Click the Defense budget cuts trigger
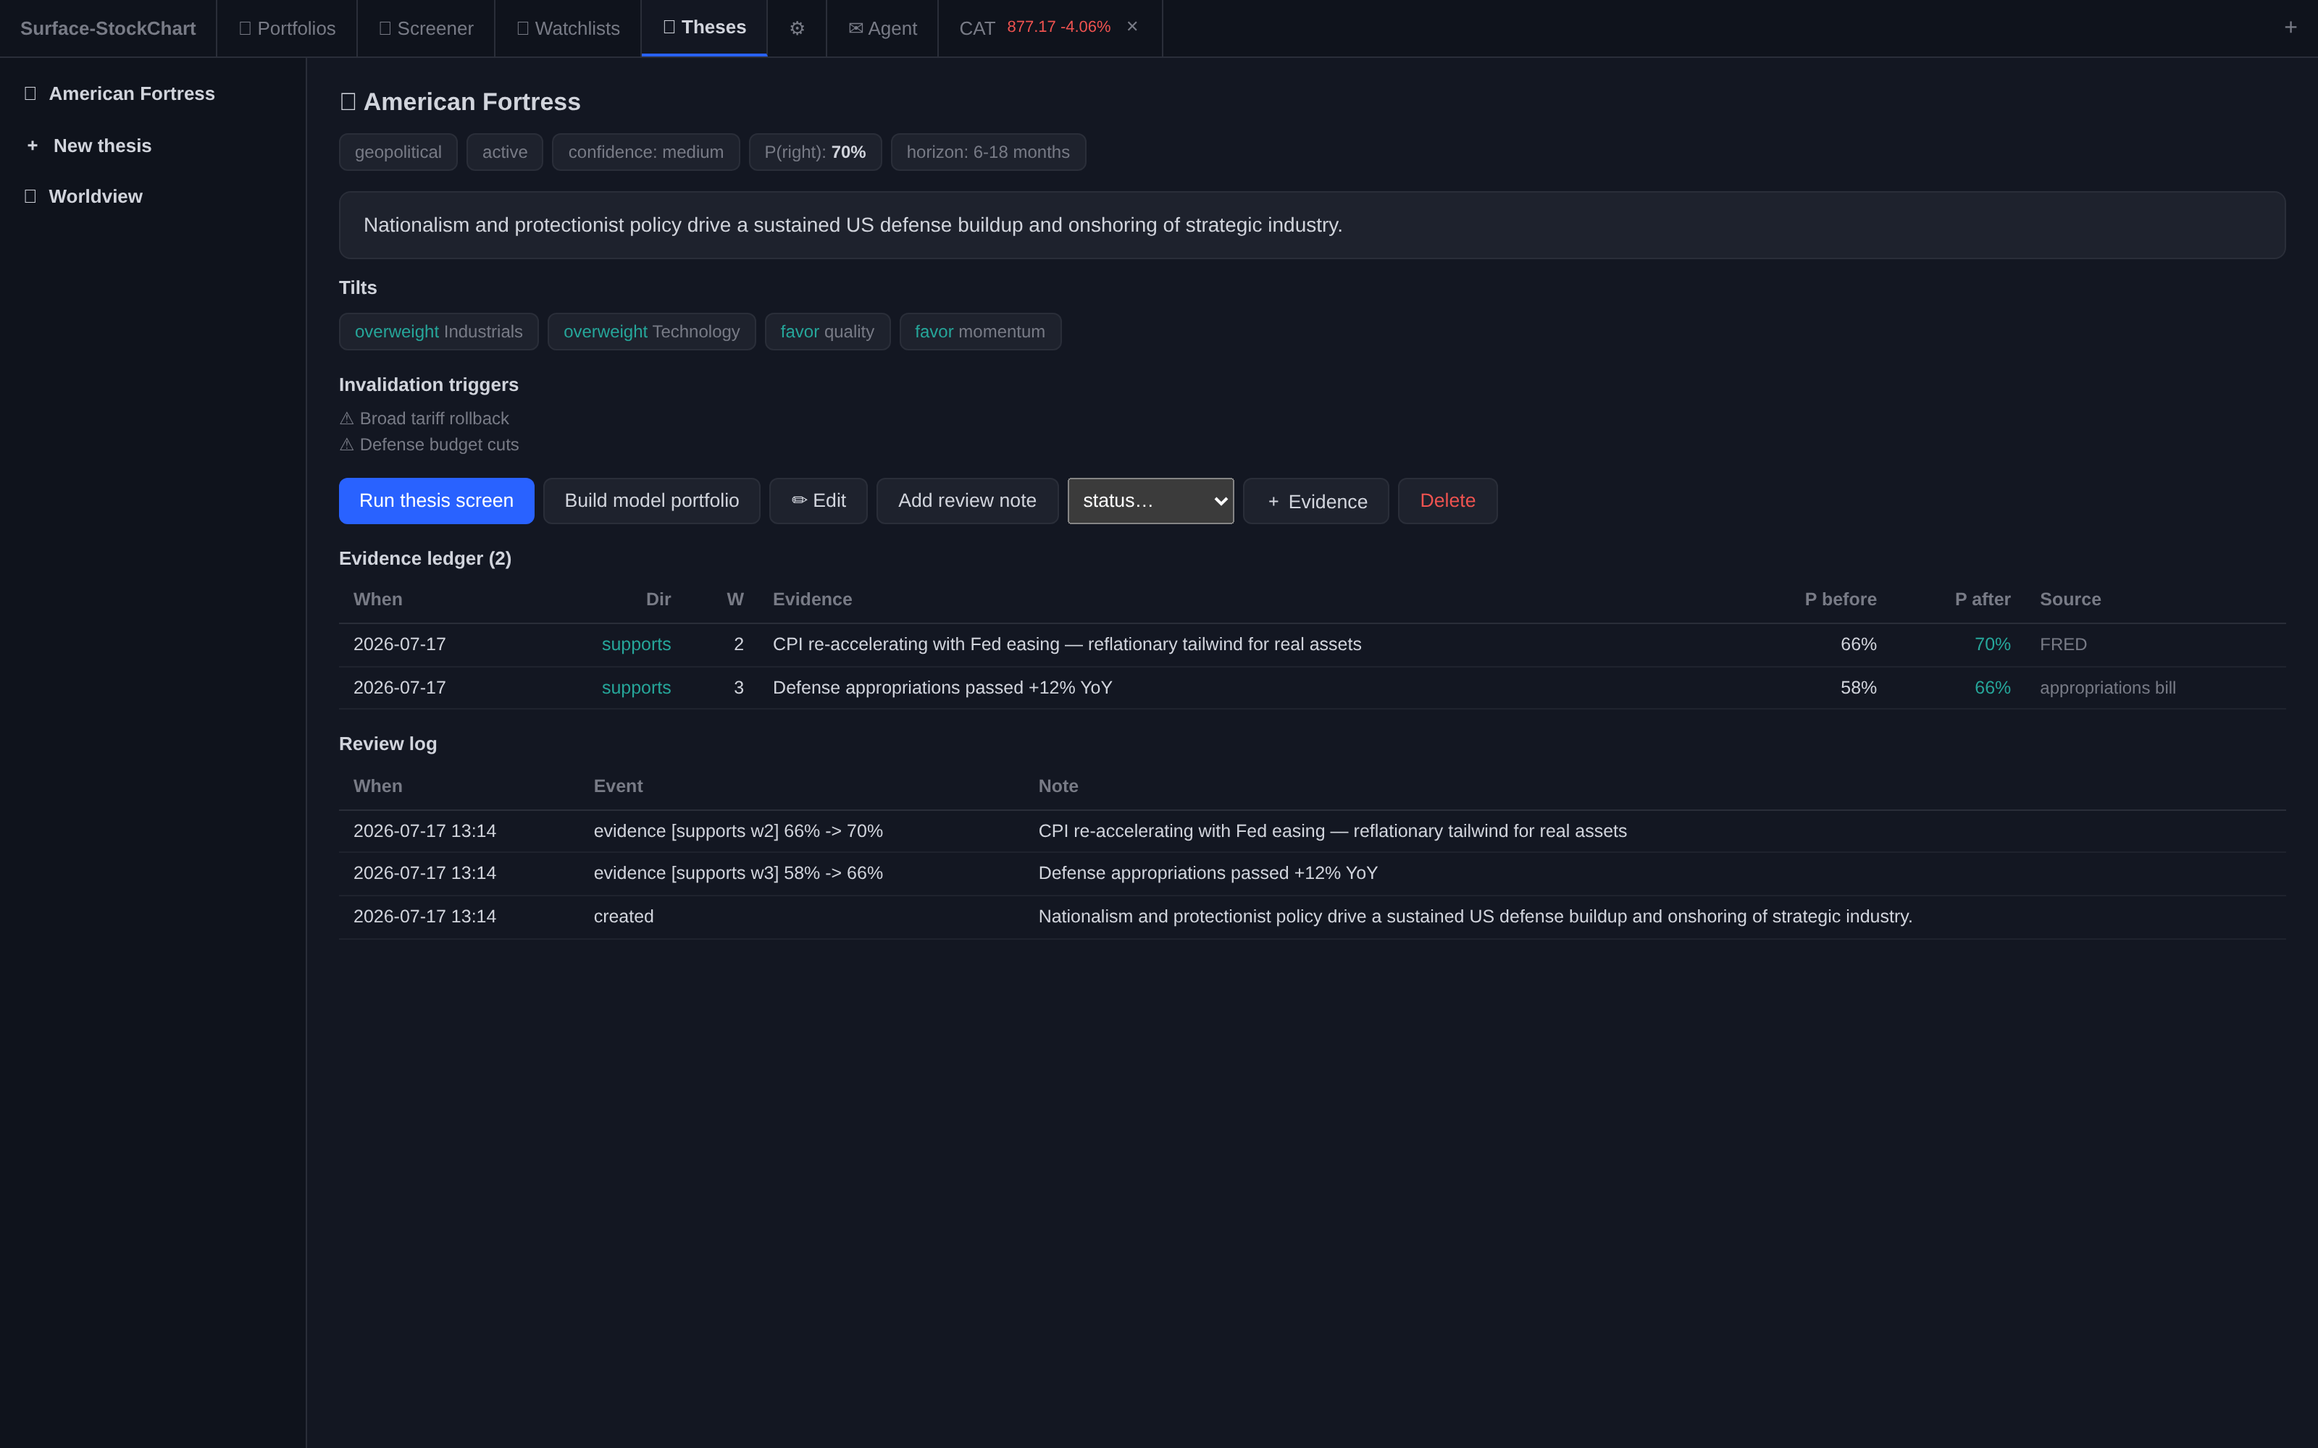This screenshot has height=1448, width=2318. [429, 445]
